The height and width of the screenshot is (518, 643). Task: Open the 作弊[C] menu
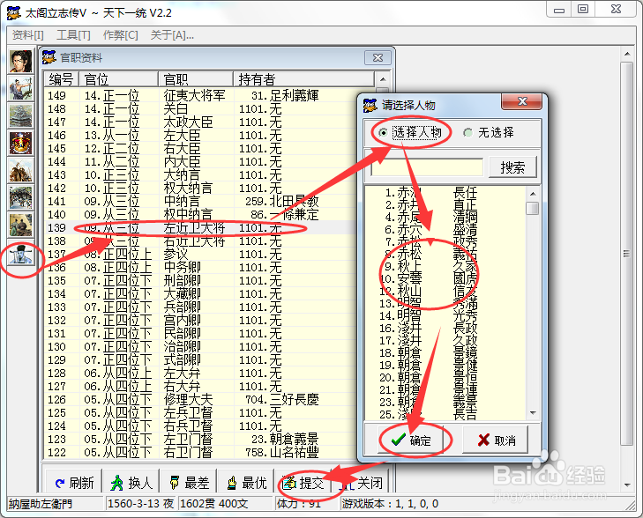click(x=121, y=35)
